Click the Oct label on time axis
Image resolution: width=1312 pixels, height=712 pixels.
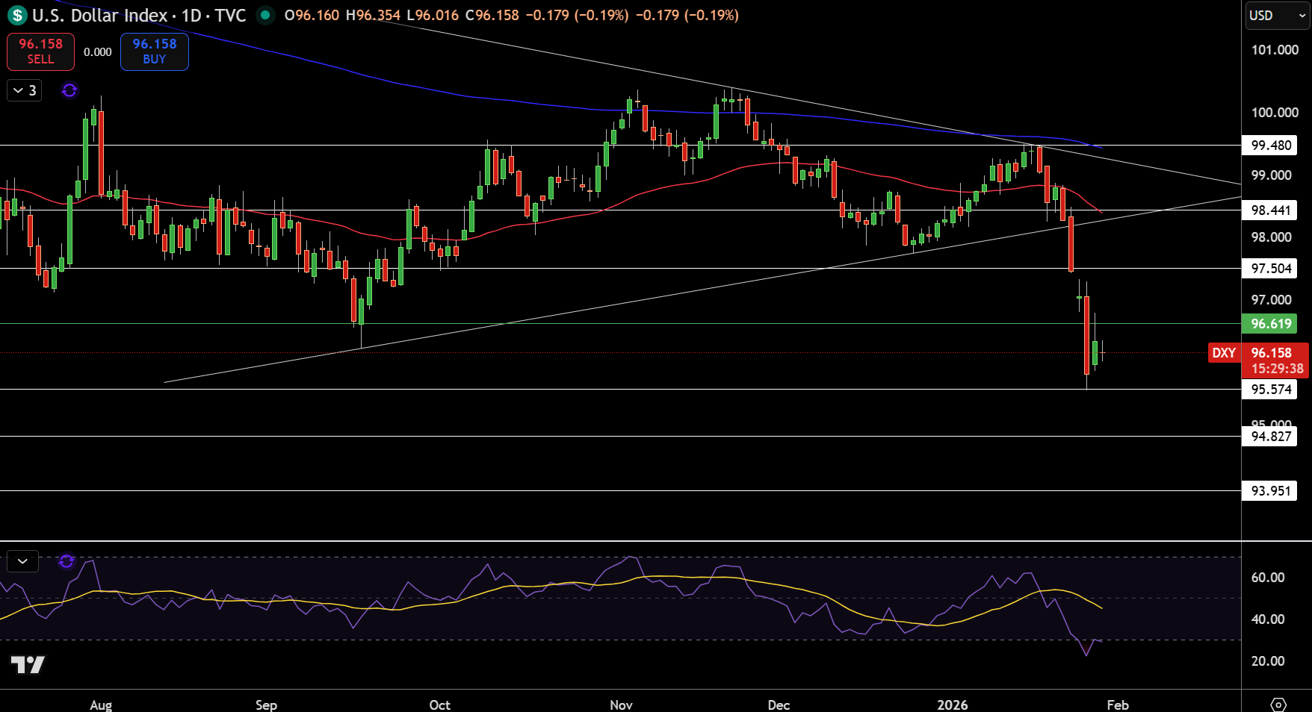(440, 705)
